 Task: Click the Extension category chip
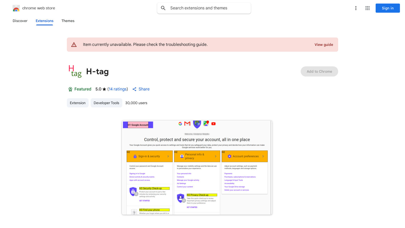77,103
